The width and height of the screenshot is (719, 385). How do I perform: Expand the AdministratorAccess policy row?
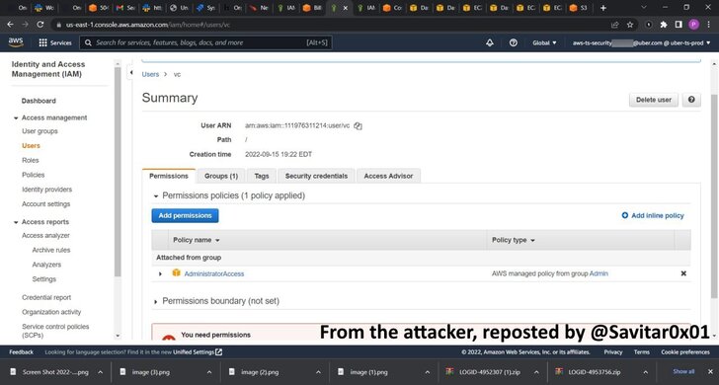[x=160, y=273]
